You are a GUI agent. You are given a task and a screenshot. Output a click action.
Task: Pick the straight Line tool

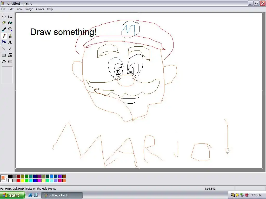point(4,48)
